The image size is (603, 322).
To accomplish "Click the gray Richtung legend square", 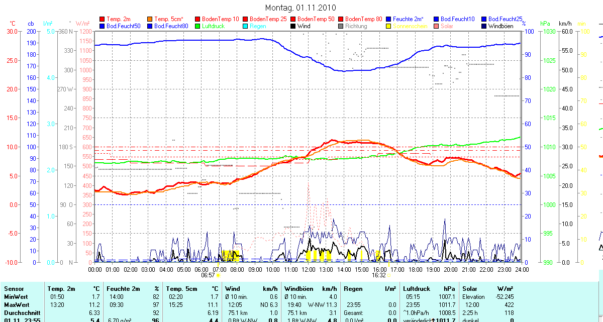I will pyautogui.click(x=341, y=26).
